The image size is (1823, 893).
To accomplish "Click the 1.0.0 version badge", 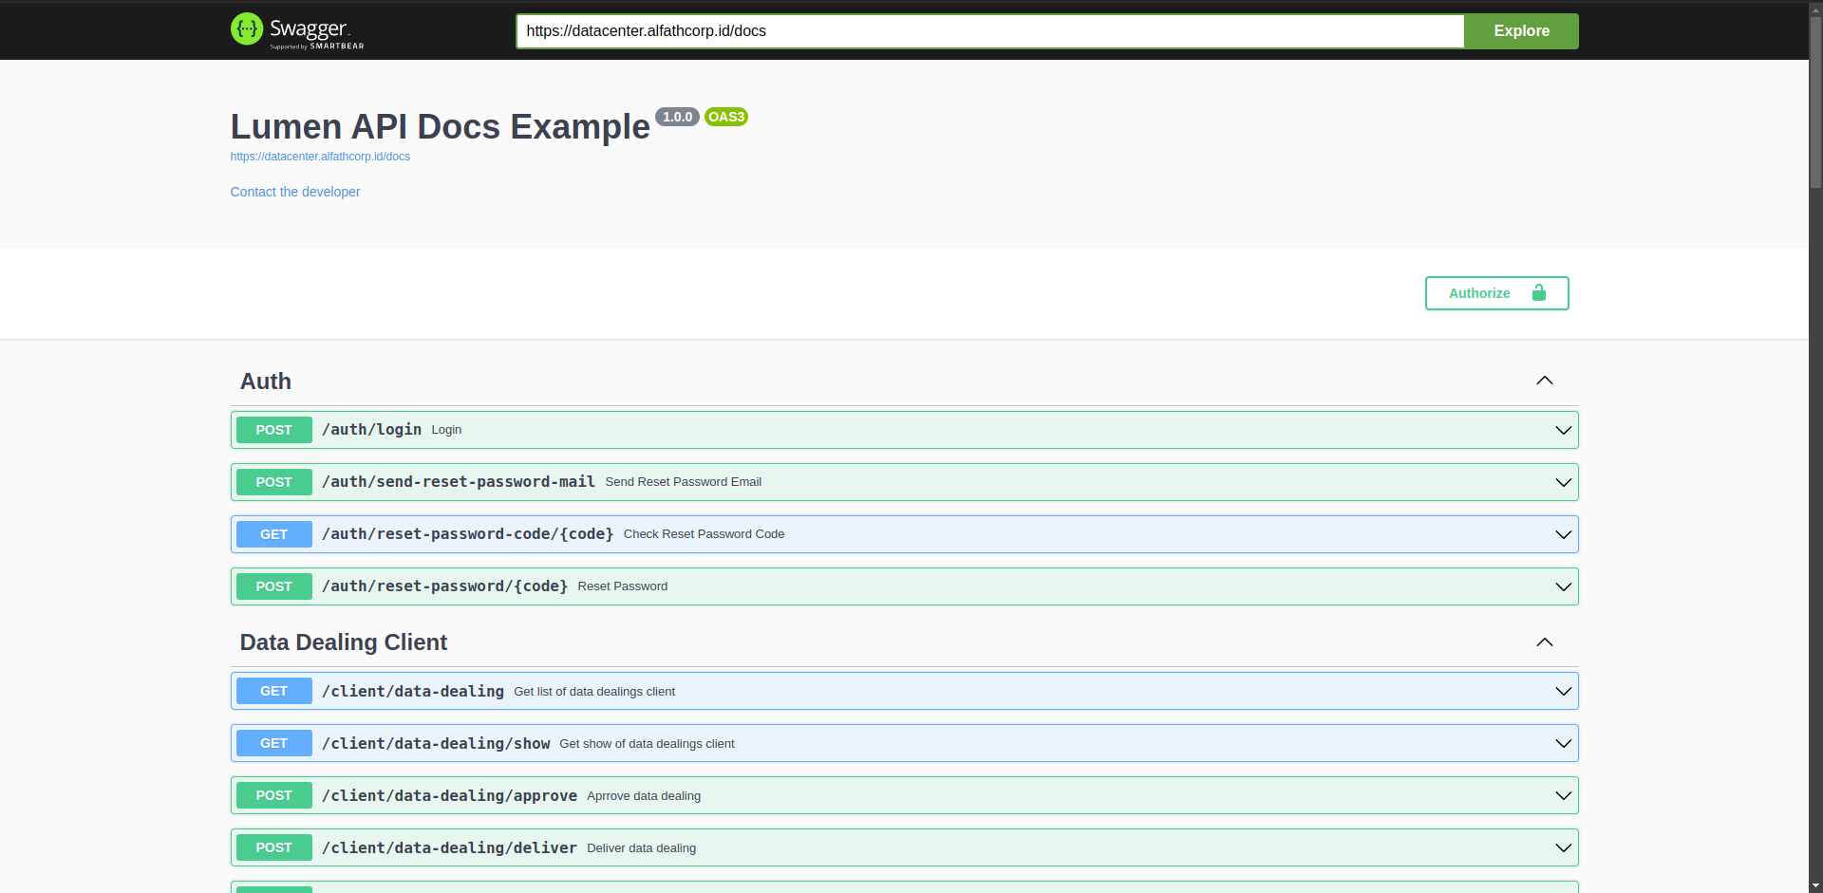I will pyautogui.click(x=677, y=117).
